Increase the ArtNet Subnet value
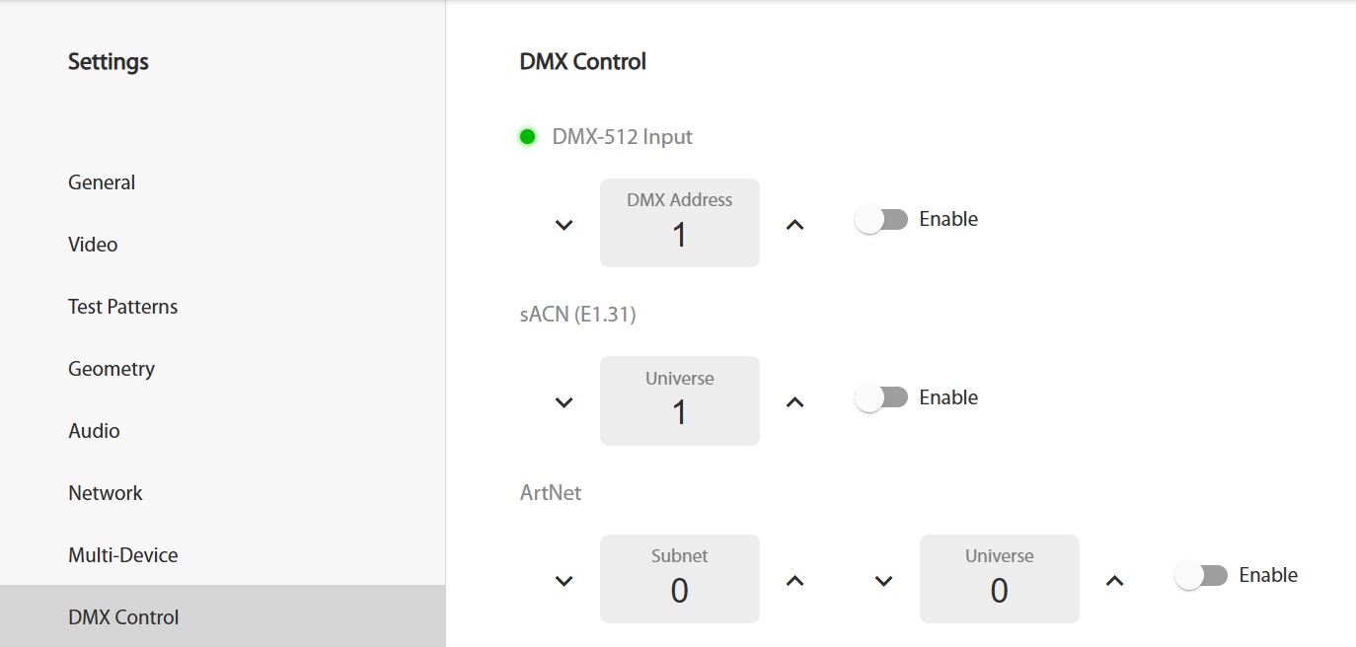 pyautogui.click(x=794, y=581)
